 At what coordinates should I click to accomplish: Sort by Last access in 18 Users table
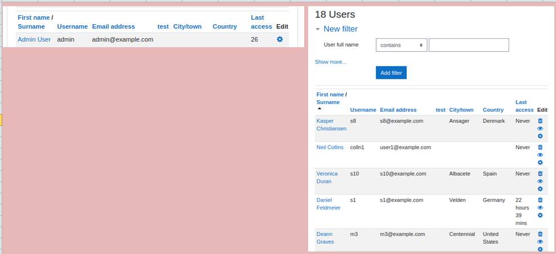tap(524, 106)
